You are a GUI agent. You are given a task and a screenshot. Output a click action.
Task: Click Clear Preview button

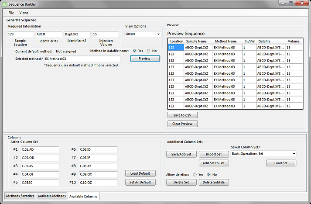pos(182,124)
